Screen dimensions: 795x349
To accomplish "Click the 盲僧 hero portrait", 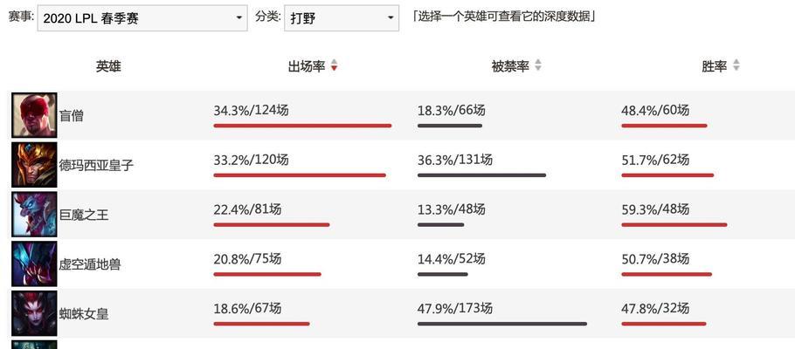I will pos(34,115).
